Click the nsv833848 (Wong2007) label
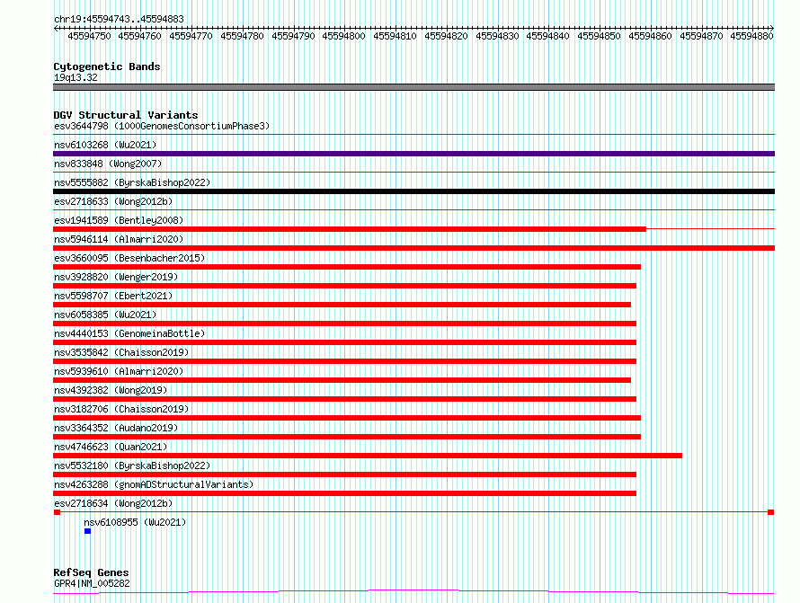This screenshot has height=603, width=800. click(108, 164)
